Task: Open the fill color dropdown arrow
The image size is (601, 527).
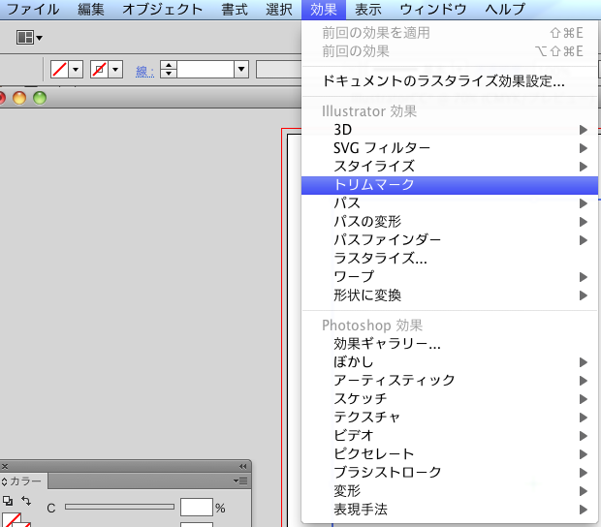Action: point(76,70)
